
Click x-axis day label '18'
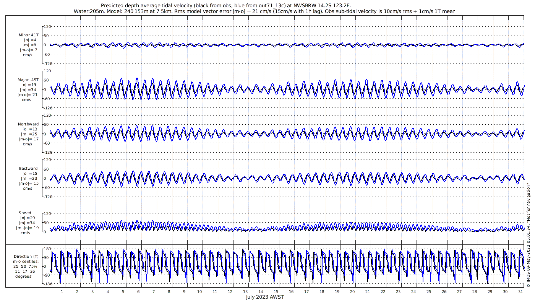[322, 291]
